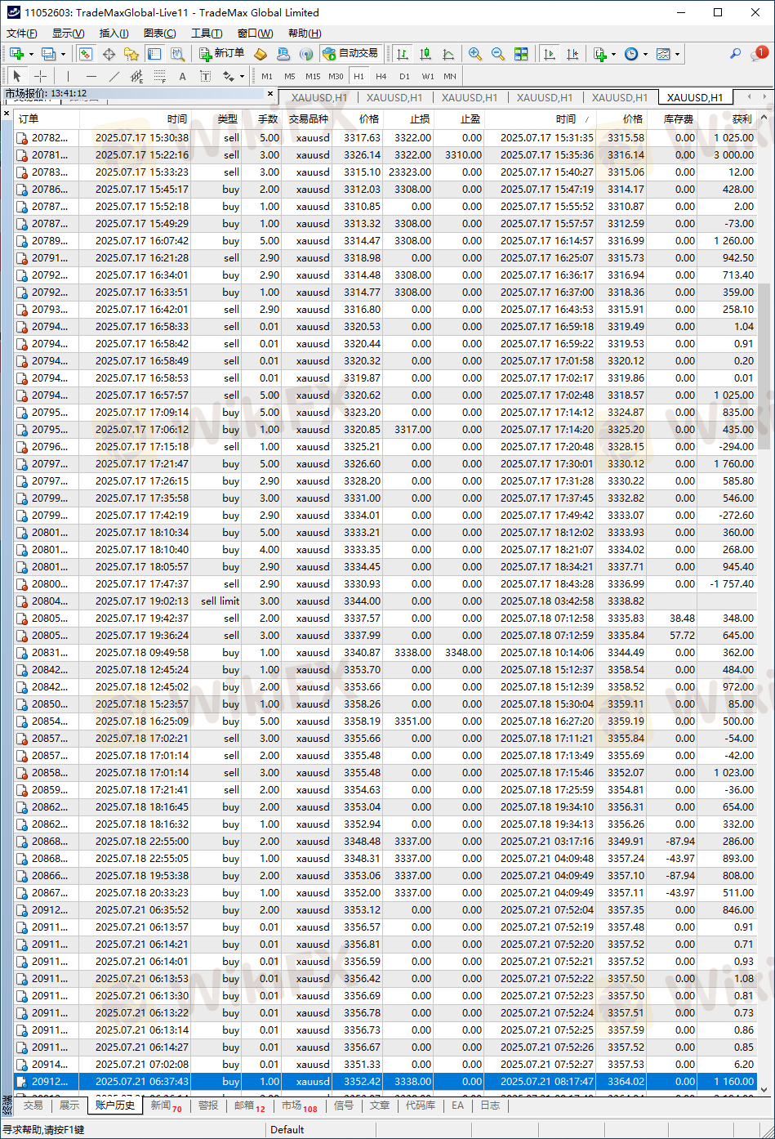Toggle the Terminal panel icon
The width and height of the screenshot is (775, 1139).
click(154, 54)
